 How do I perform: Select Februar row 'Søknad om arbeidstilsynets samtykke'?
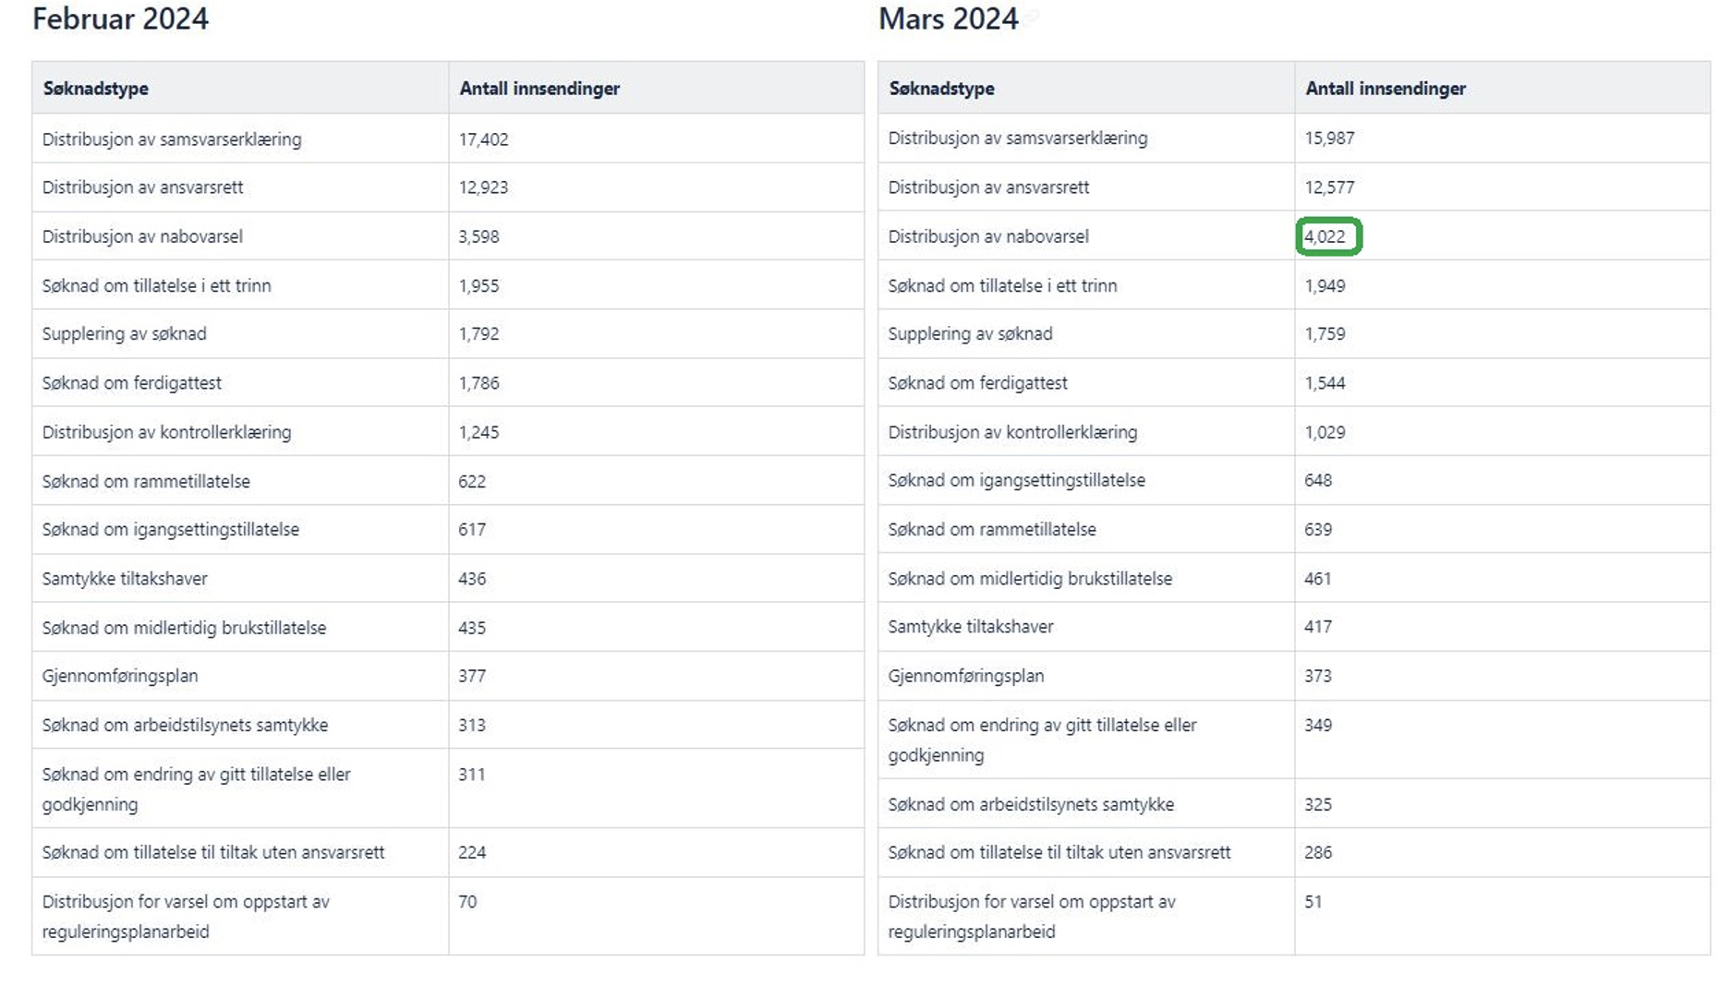448,726
